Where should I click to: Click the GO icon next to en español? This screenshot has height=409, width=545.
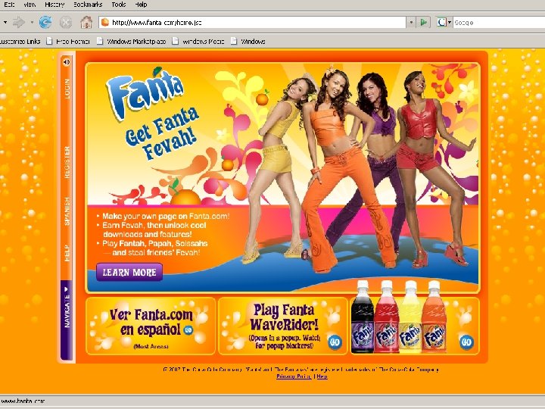188,330
